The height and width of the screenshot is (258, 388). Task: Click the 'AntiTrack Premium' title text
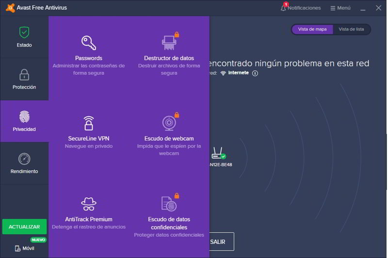[89, 219]
